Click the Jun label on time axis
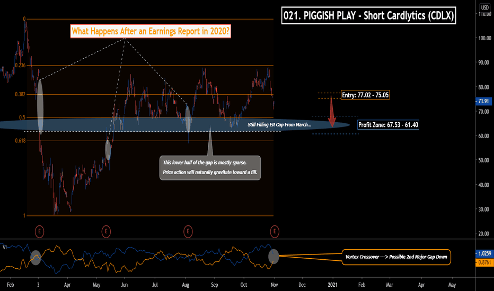Viewport: 494px width, 291px height. [x=125, y=285]
